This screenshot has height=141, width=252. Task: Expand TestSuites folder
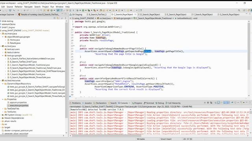tap(3, 112)
